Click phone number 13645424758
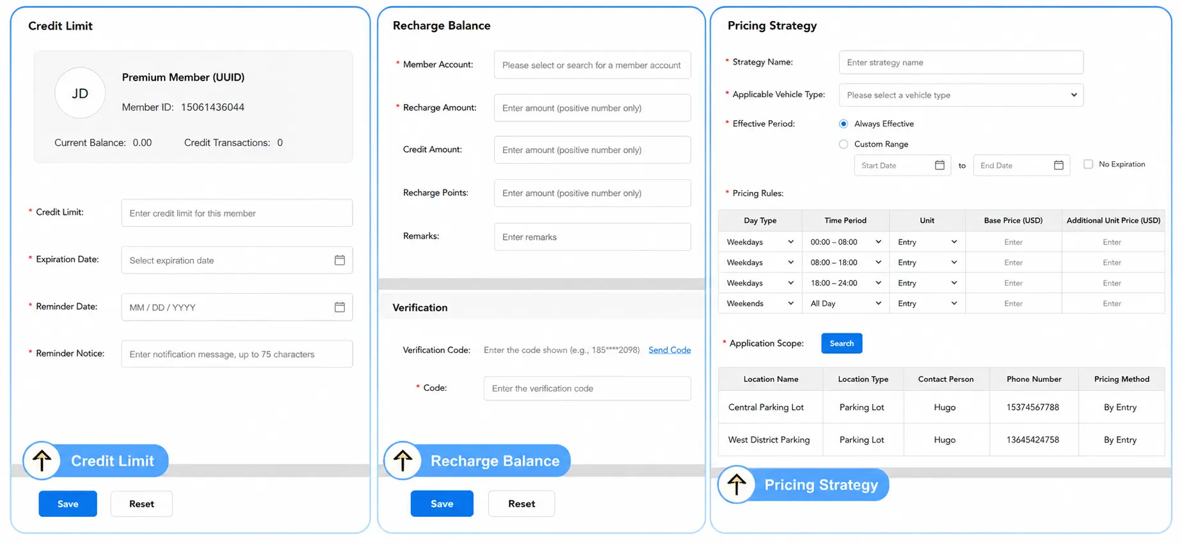 point(1033,439)
